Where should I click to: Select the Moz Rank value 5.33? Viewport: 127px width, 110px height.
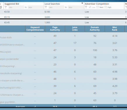pos(115,57)
